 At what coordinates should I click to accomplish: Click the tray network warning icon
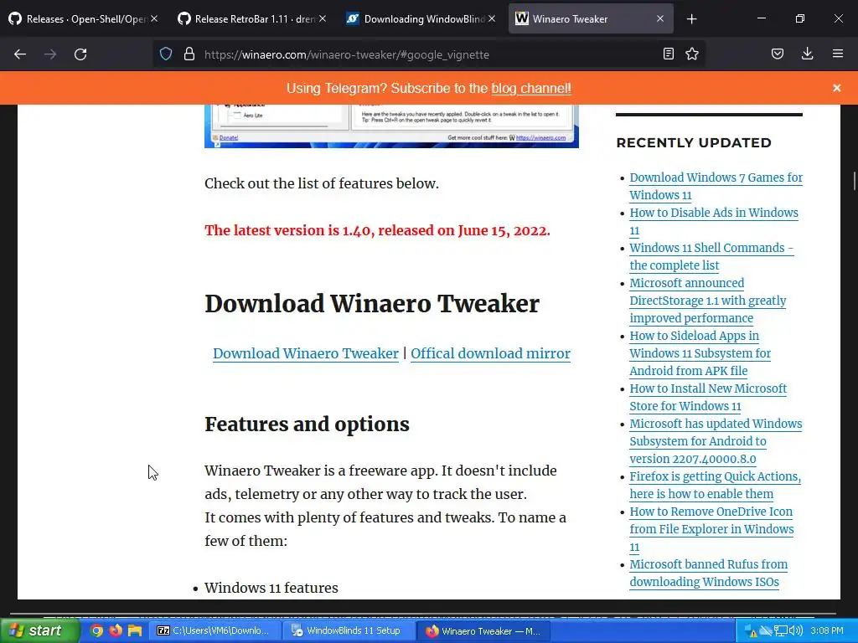point(750,631)
